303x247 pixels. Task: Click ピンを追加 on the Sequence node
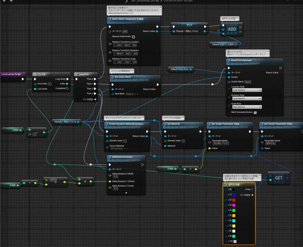90,99
